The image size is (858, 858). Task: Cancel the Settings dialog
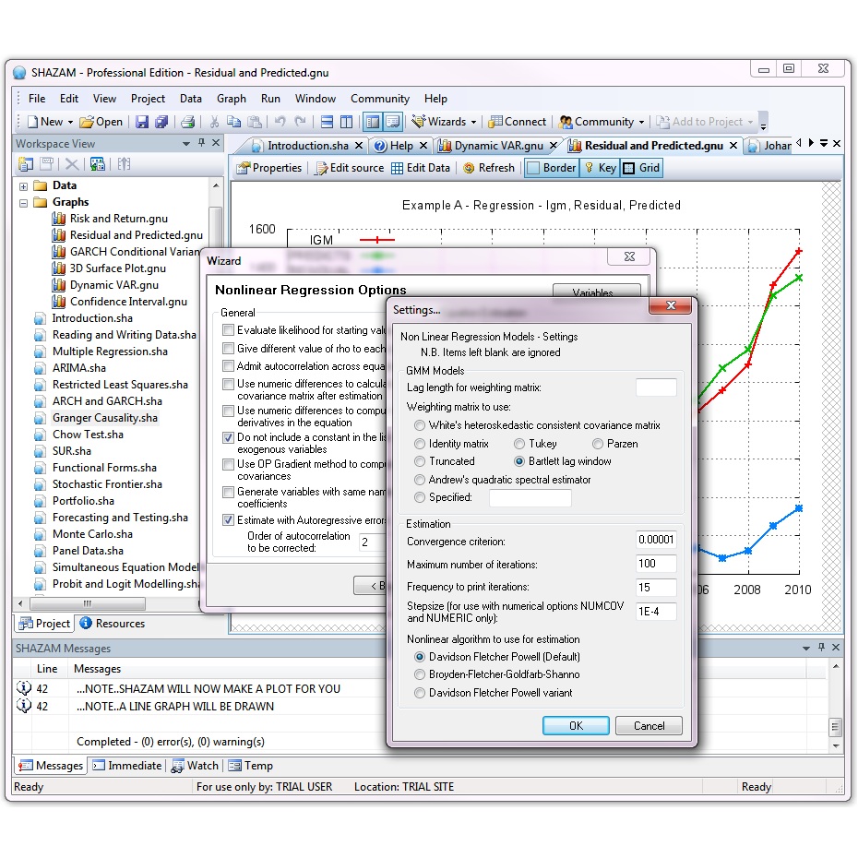pos(649,725)
